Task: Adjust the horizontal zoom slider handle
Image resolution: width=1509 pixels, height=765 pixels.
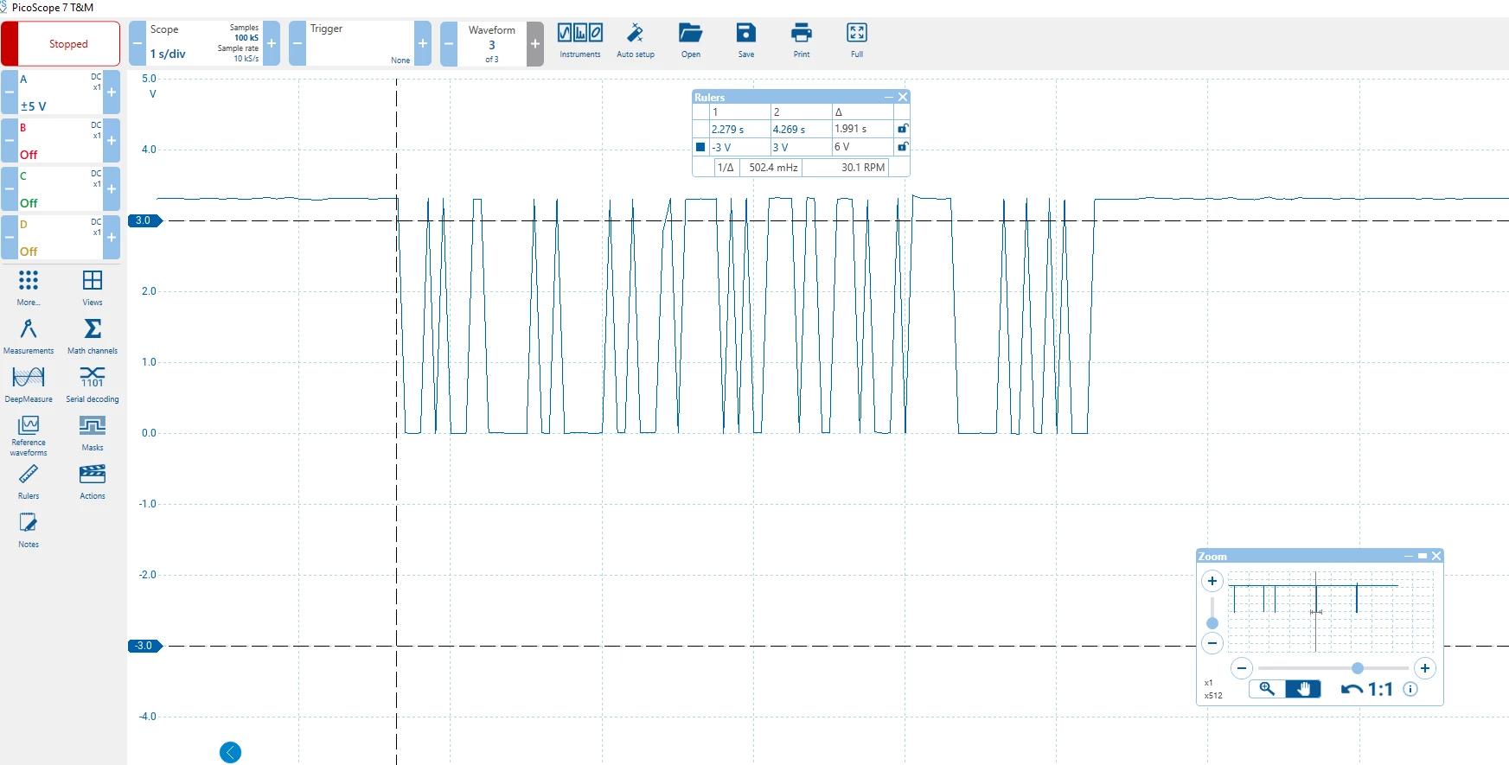Action: click(1358, 668)
